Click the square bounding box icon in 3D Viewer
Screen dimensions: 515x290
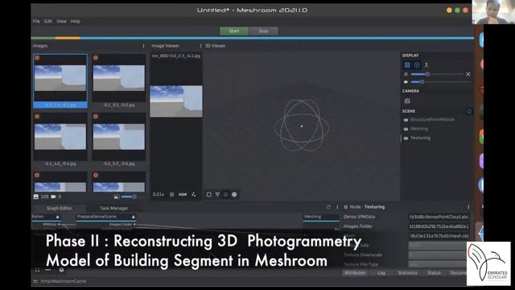[209, 195]
